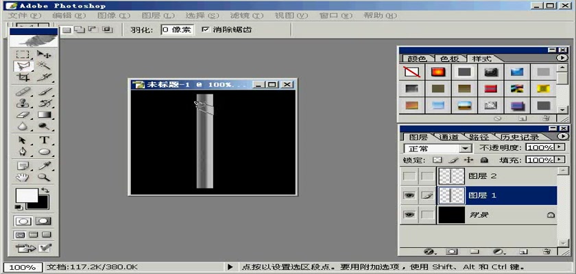This screenshot has height=274, width=576.
Task: Switch to the 色板 tab
Action: [450, 59]
